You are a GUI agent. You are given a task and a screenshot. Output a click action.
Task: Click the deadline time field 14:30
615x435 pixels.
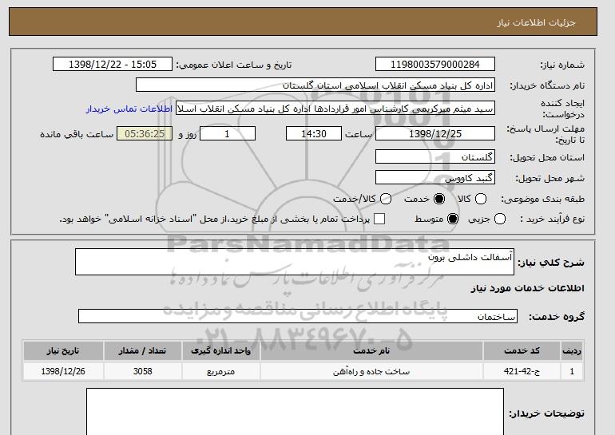[x=314, y=133]
